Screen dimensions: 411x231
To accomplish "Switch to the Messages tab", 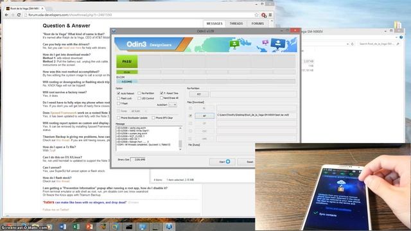I will pos(214,24).
